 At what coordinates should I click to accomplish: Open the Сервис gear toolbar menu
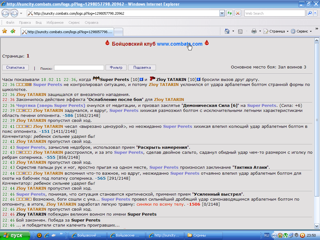coord(301,31)
